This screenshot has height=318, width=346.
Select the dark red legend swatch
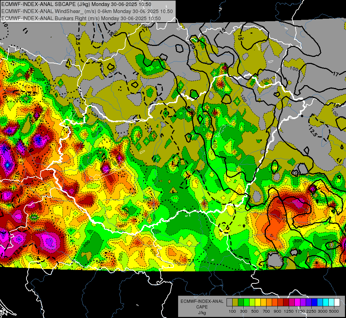click(286, 302)
